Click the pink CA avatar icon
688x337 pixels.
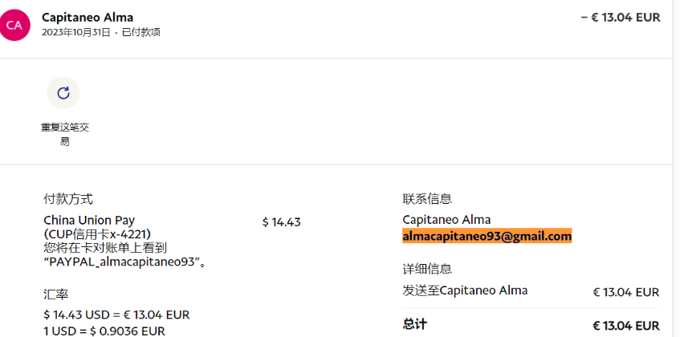tap(14, 25)
